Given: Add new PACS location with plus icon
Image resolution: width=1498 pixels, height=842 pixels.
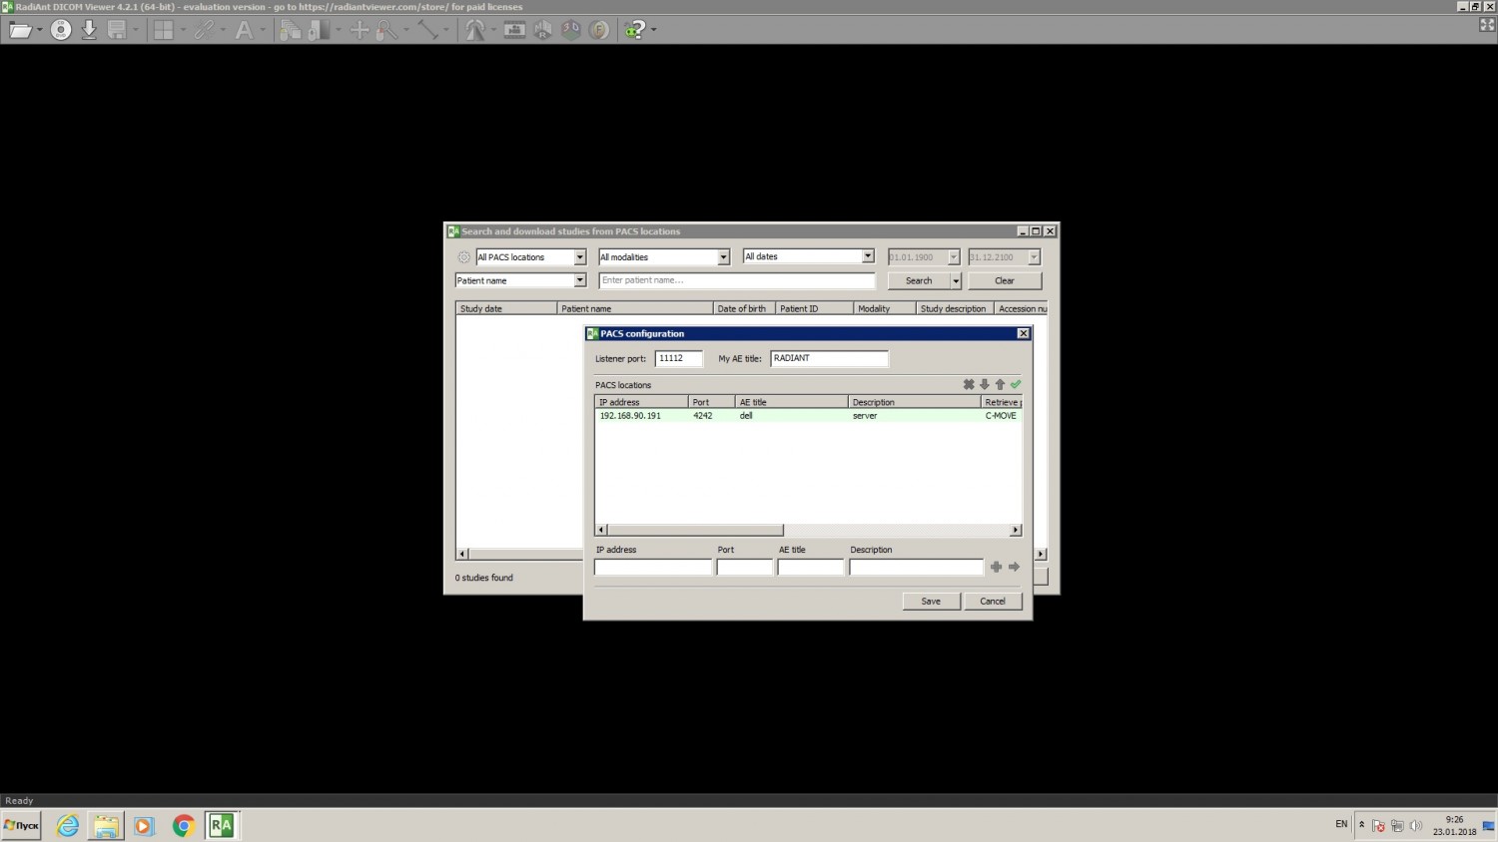Looking at the screenshot, I should (996, 567).
